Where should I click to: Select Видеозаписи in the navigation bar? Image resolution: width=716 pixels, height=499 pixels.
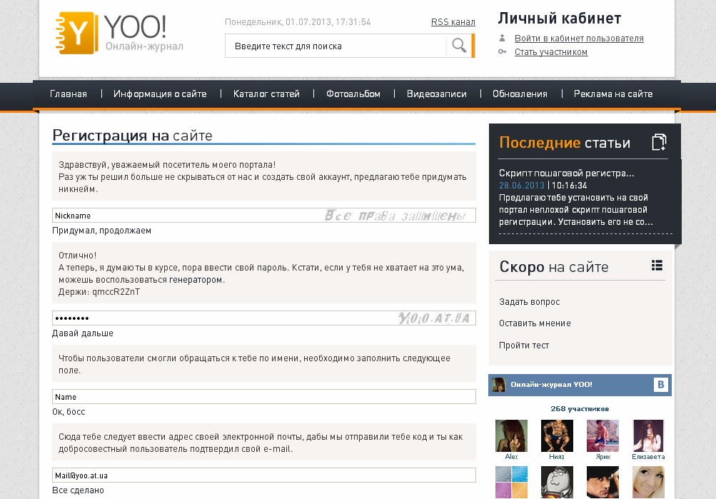436,94
